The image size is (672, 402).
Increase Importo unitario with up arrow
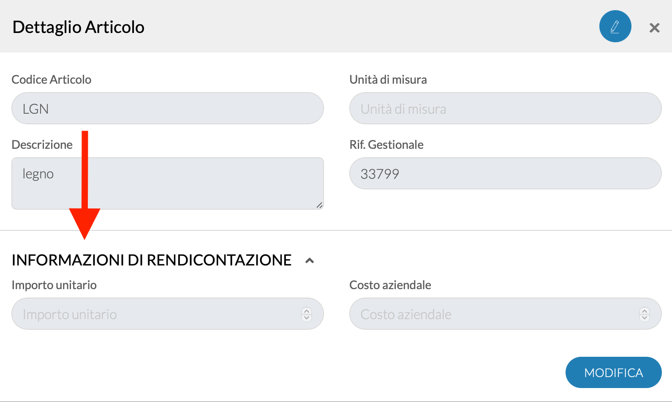tap(307, 311)
